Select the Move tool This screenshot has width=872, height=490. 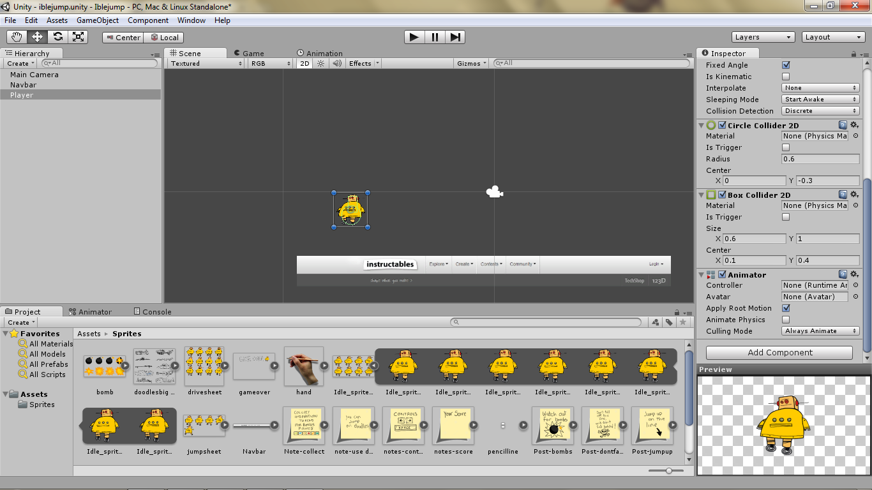point(37,37)
